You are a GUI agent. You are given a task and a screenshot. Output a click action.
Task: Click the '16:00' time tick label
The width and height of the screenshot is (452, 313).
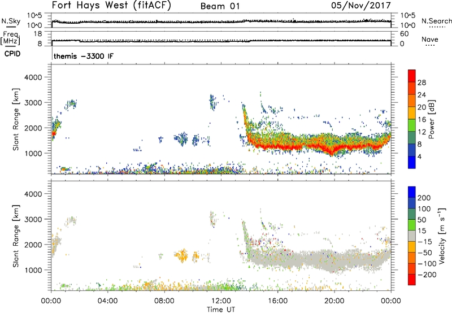point(278,301)
